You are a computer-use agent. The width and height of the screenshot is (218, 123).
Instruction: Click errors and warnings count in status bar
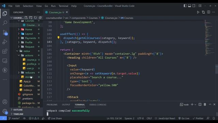click(x=34, y=118)
